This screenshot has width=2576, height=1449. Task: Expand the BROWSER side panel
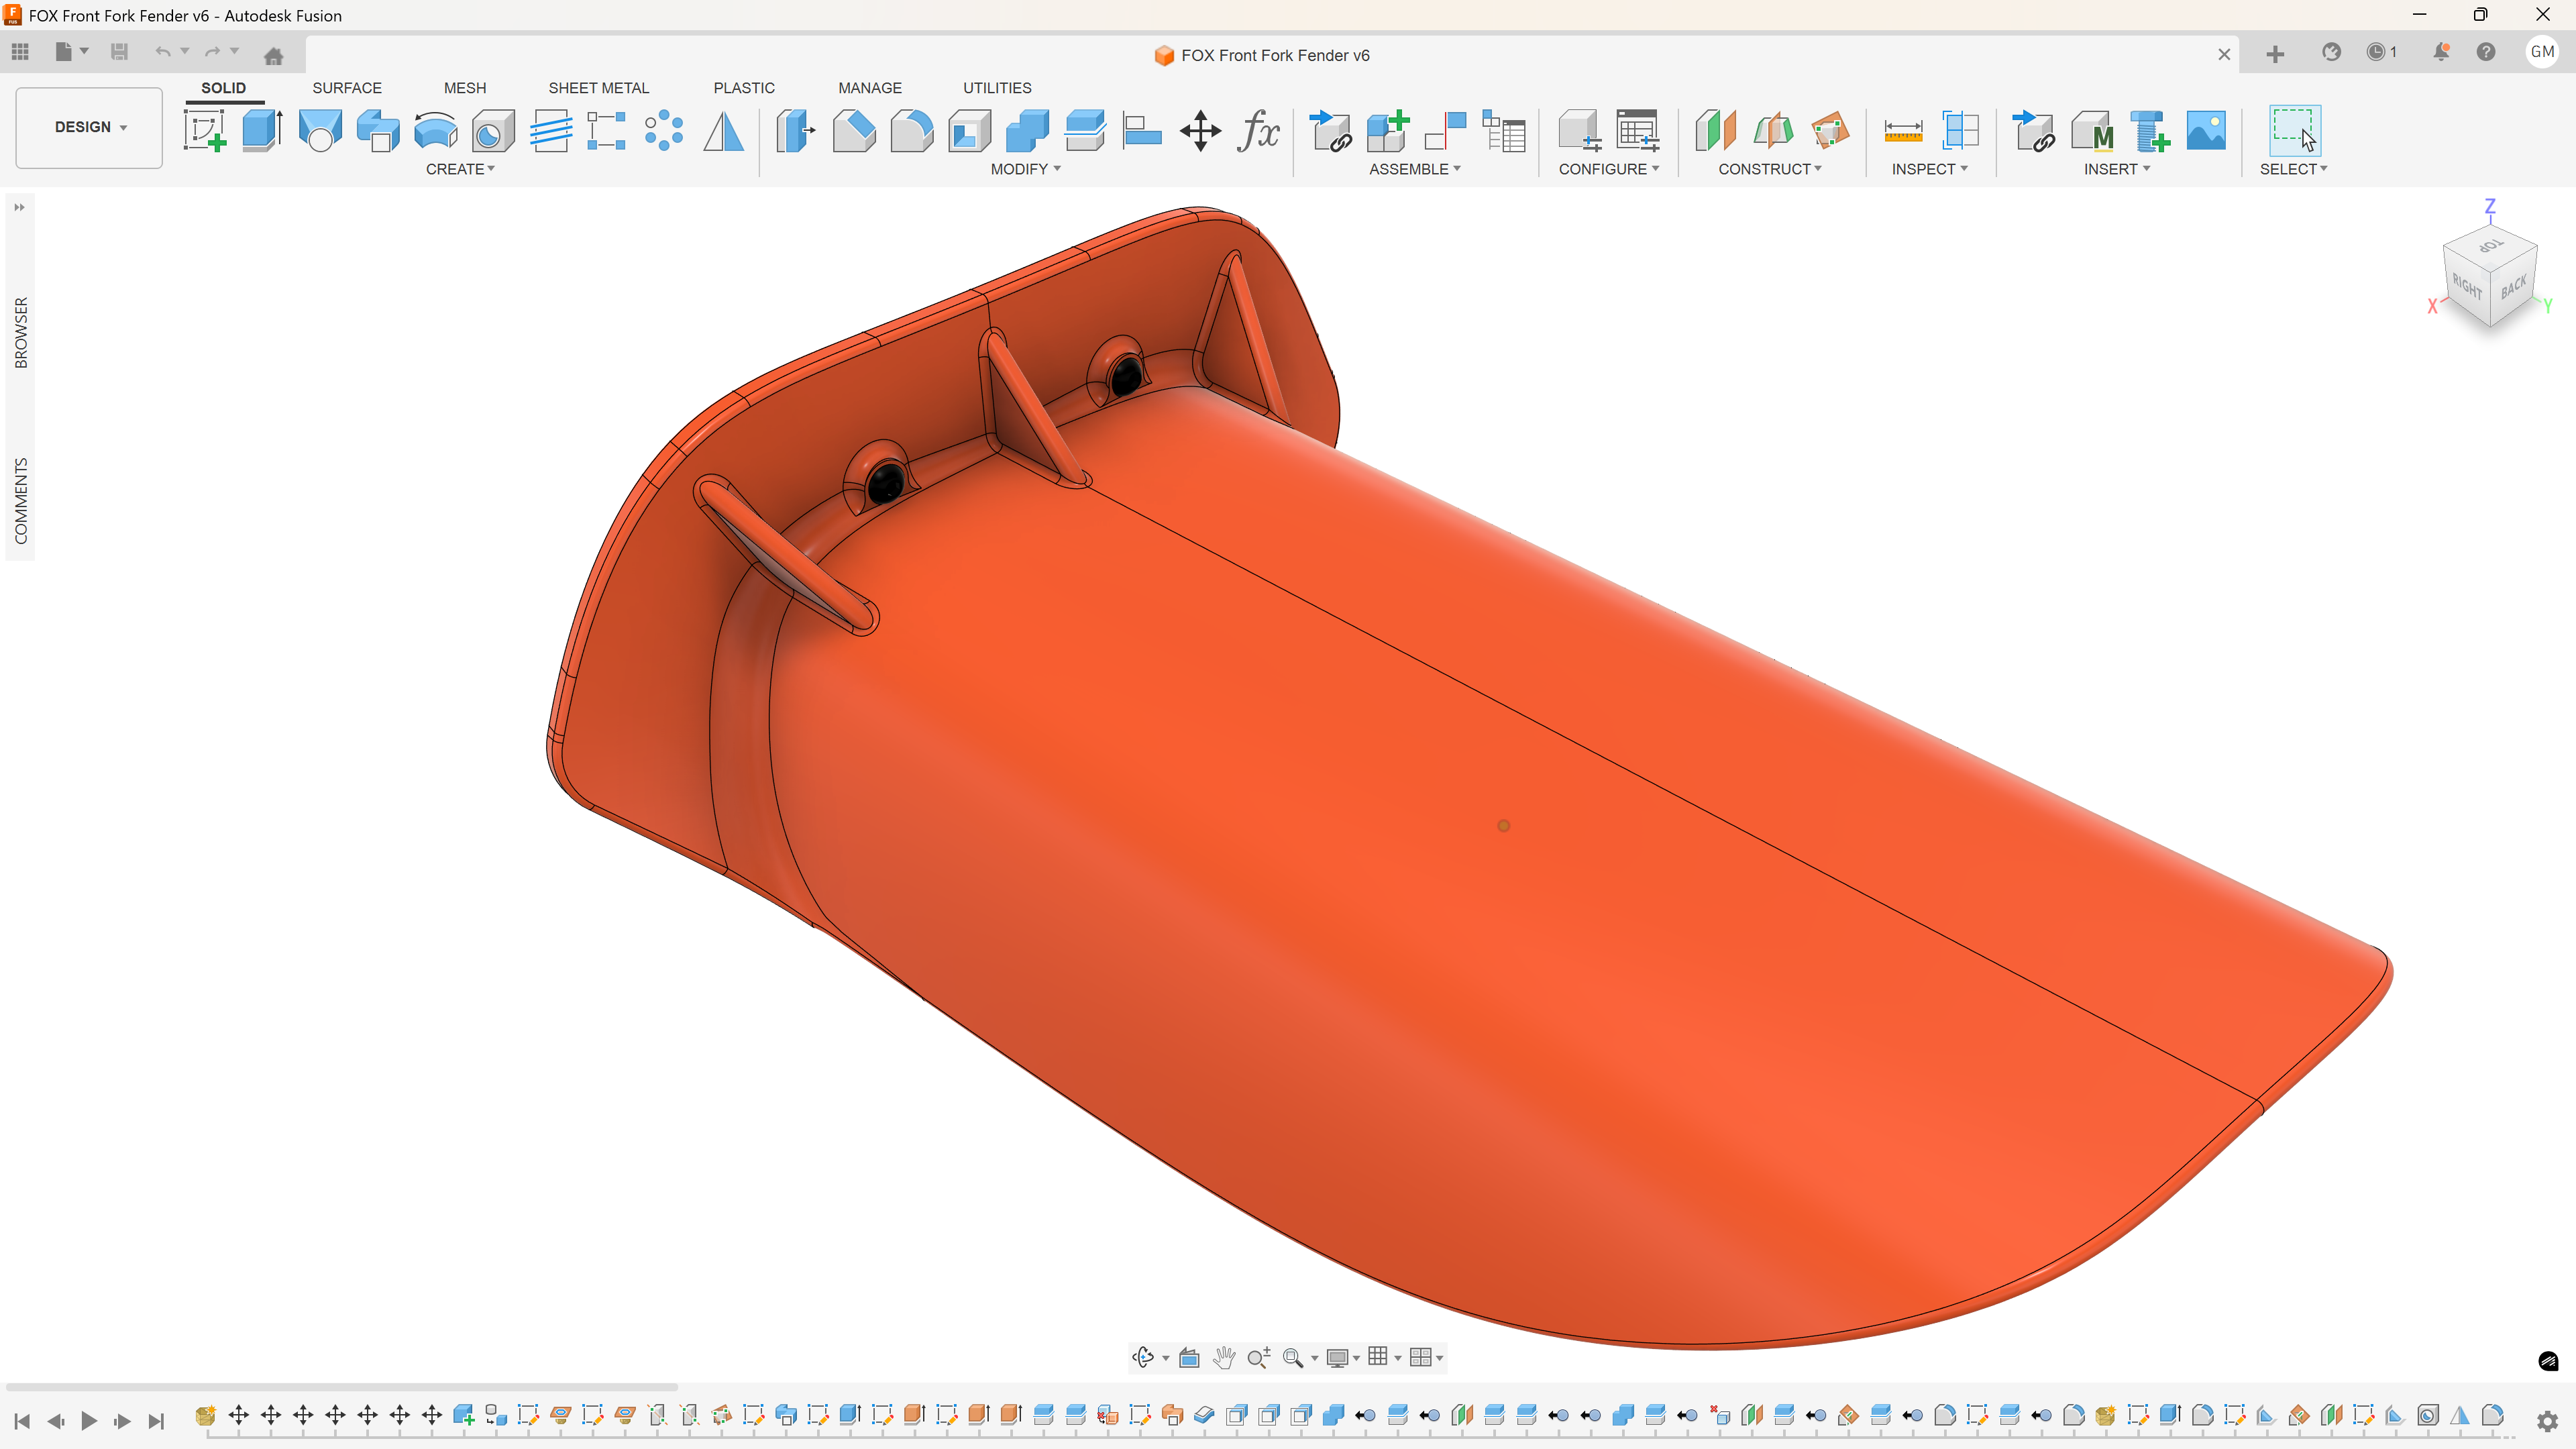[x=21, y=333]
